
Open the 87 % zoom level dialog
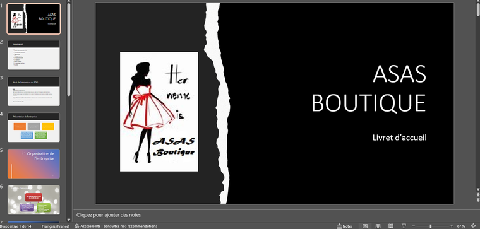coord(461,226)
